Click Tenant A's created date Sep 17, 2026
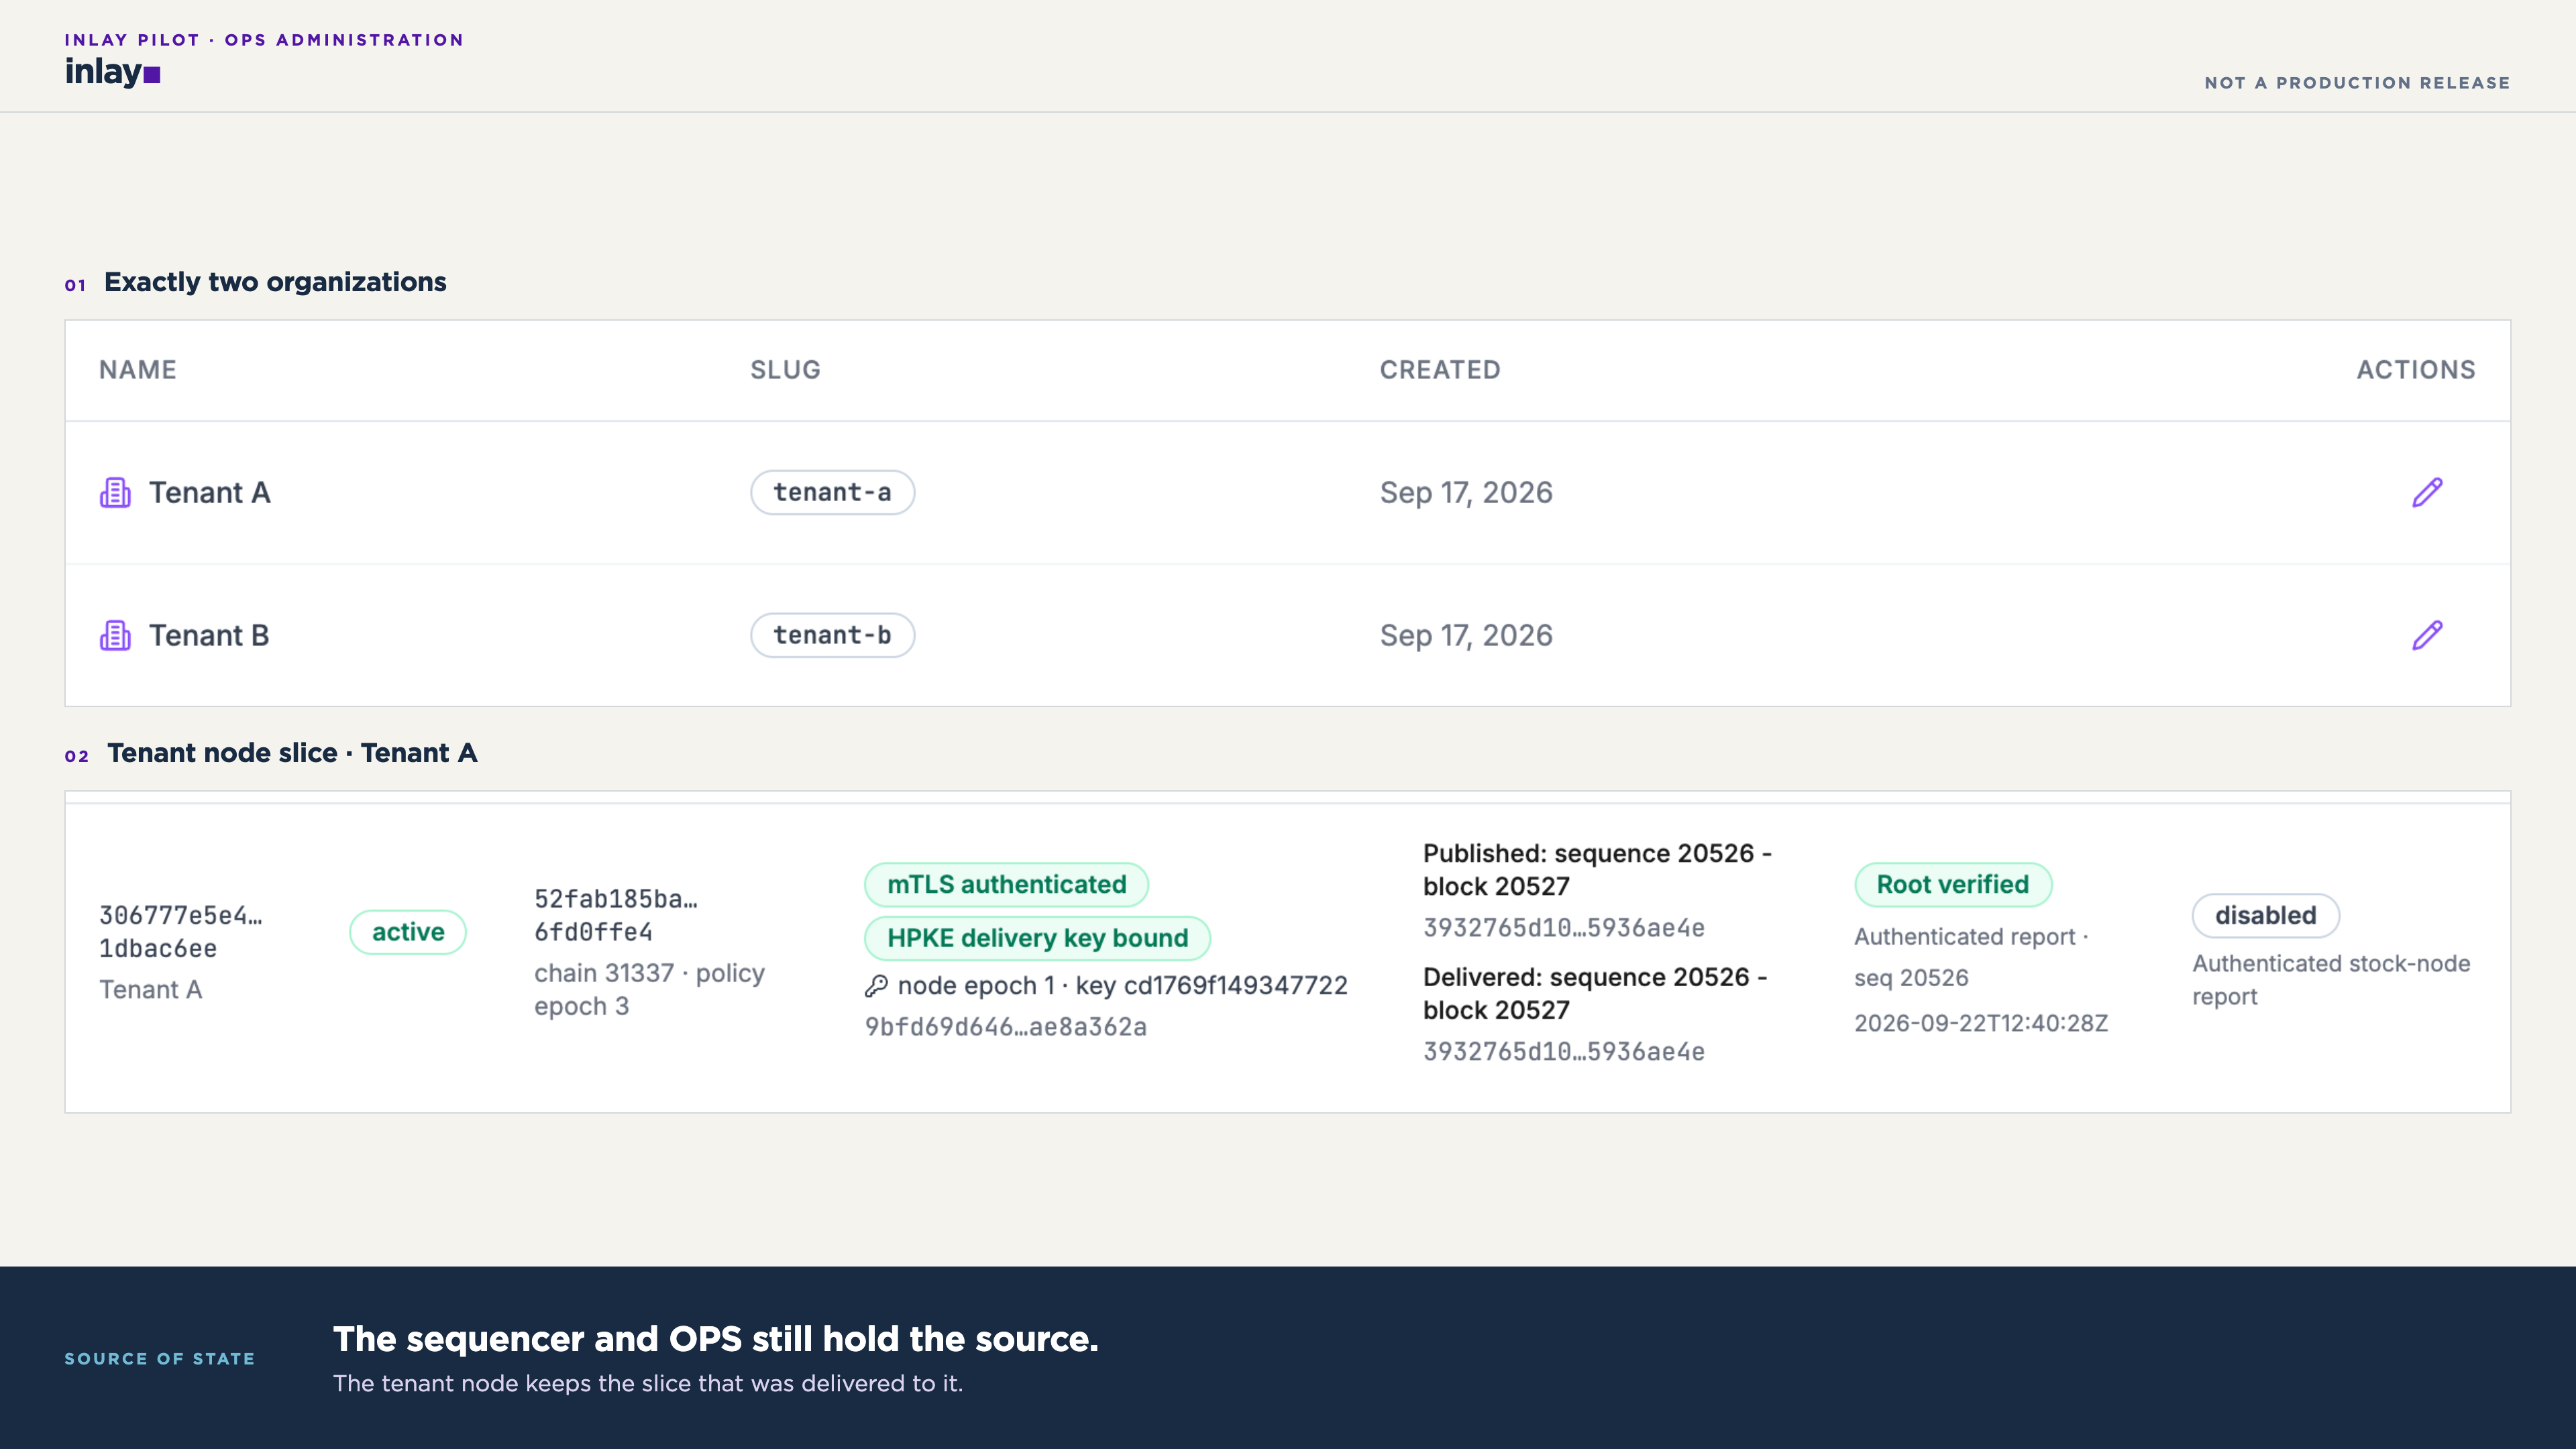This screenshot has width=2576, height=1449. pyautogui.click(x=1466, y=493)
